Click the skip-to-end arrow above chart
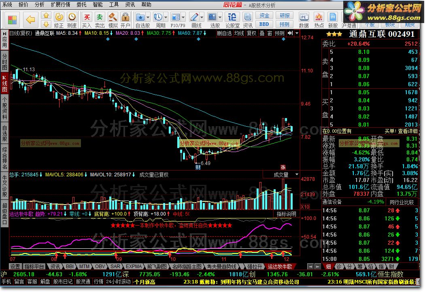 290,33
